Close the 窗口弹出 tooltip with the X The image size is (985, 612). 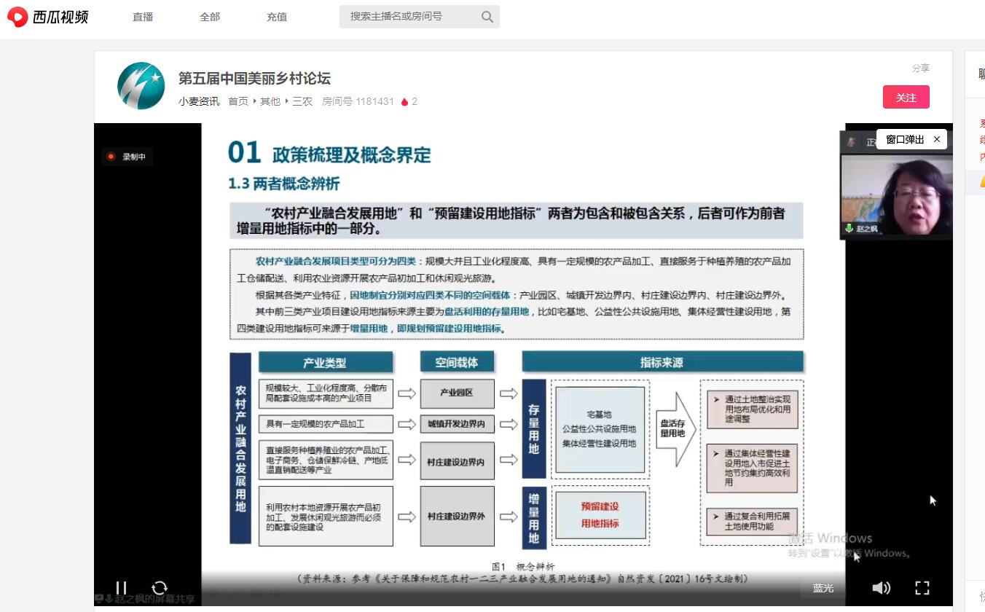937,139
